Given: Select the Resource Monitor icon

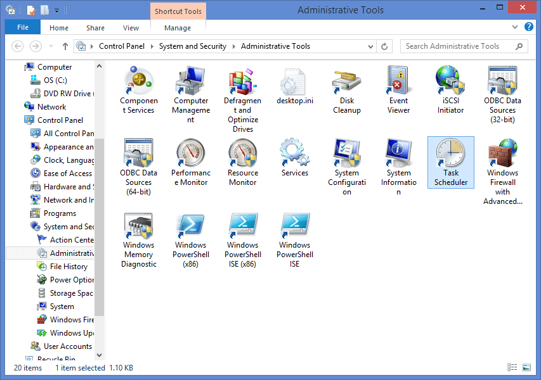Looking at the screenshot, I should pos(243,162).
